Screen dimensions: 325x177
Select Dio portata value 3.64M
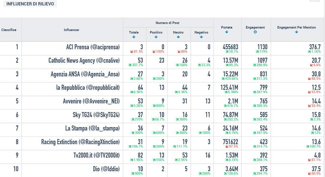[232, 169]
